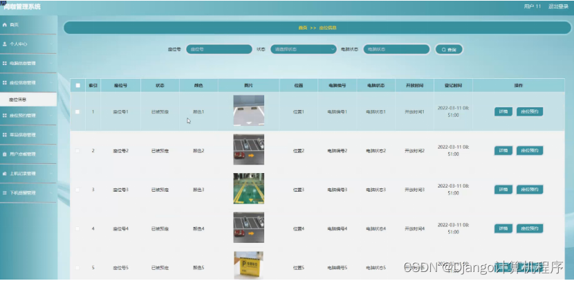The height and width of the screenshot is (281, 574).
Task: Click 详情 button for row 座位号2
Action: click(x=503, y=151)
